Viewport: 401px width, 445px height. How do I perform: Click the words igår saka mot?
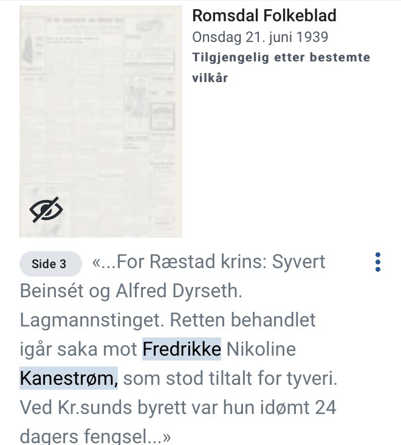pyautogui.click(x=78, y=350)
